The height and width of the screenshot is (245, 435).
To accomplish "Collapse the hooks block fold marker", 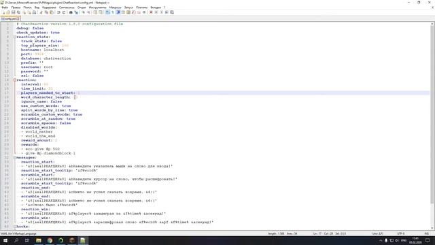I will (x=15, y=227).
